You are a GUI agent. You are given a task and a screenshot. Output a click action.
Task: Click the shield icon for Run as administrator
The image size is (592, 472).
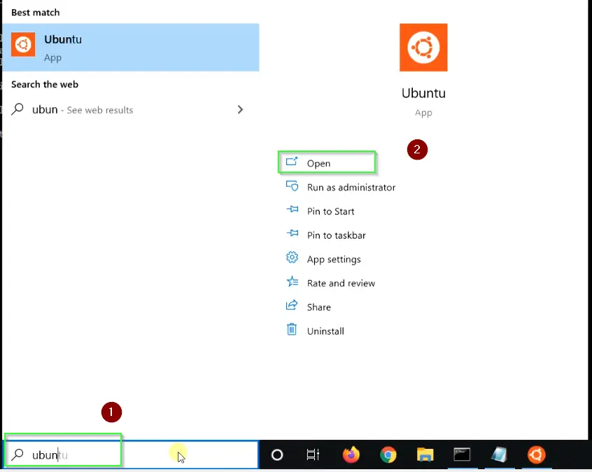click(292, 186)
